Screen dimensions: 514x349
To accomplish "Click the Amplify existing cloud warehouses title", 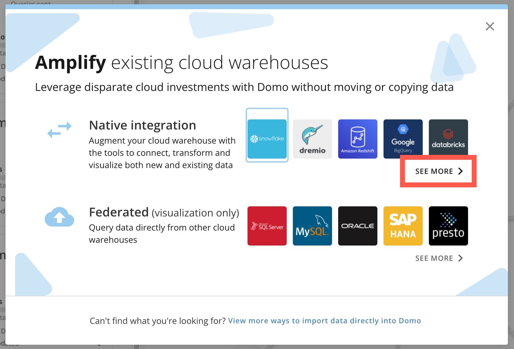I will click(182, 63).
